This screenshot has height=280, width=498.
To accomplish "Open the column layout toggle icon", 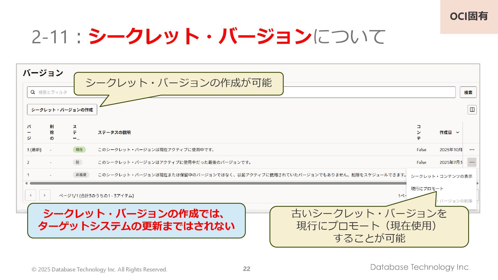I will coord(472,110).
